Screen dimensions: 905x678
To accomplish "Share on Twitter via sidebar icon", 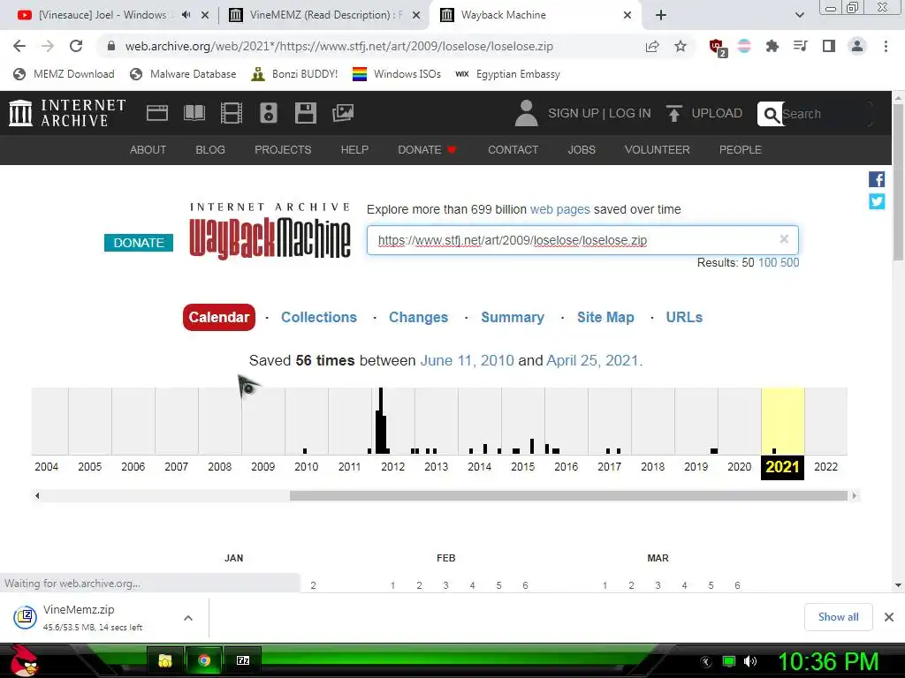I will (877, 201).
